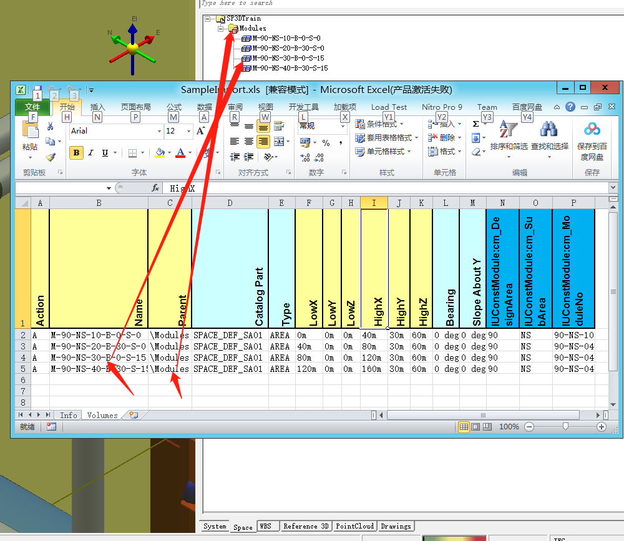The height and width of the screenshot is (541, 624).
Task: Open the Name Box dropdown arrow
Action: (x=109, y=188)
